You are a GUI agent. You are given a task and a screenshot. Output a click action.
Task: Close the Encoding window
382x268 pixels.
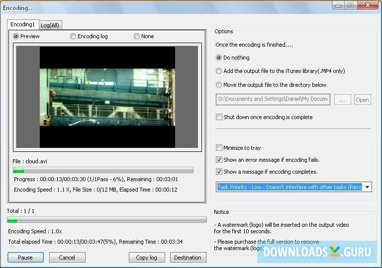point(368,5)
